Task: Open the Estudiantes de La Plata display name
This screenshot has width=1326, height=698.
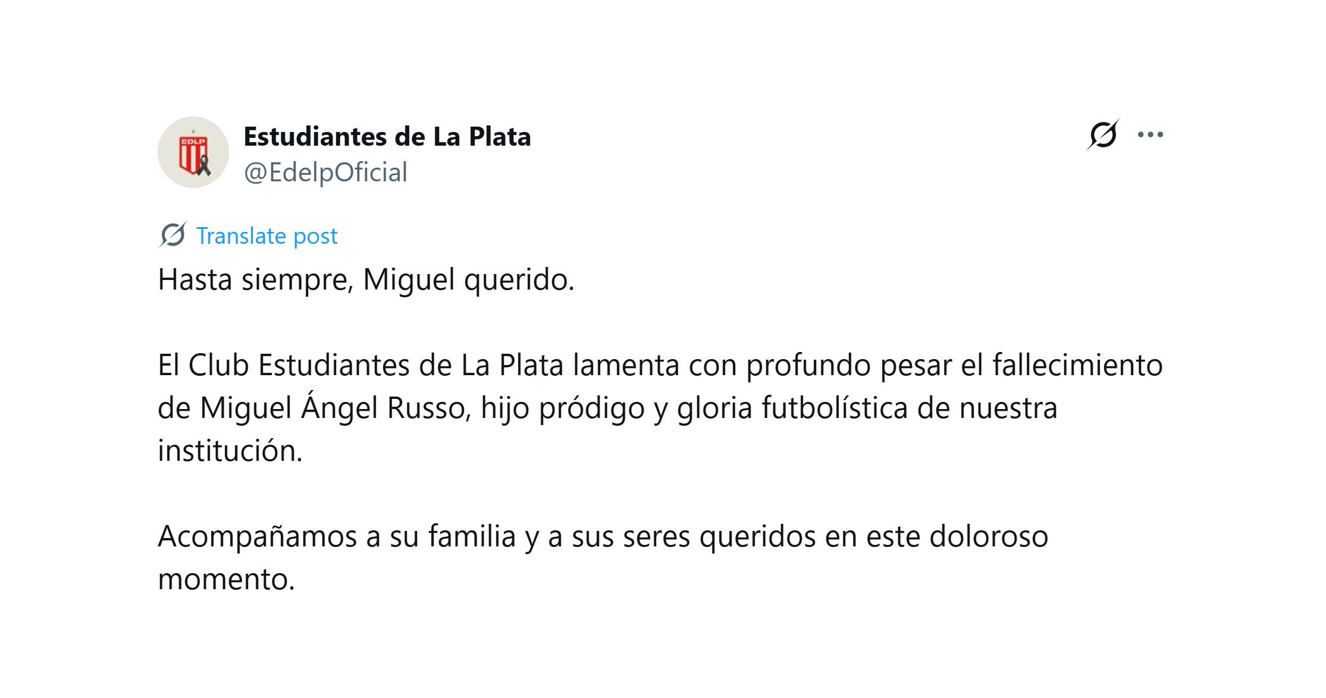Action: tap(387, 137)
